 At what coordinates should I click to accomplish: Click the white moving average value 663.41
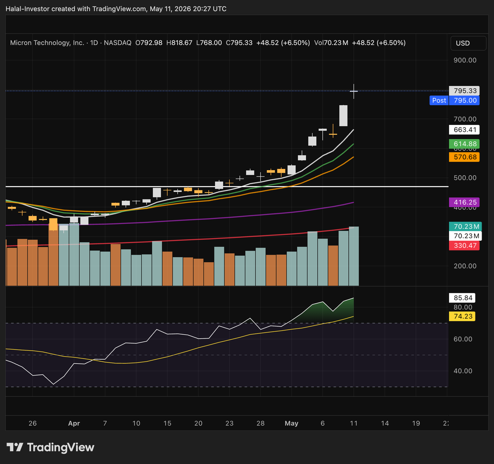[x=465, y=130]
